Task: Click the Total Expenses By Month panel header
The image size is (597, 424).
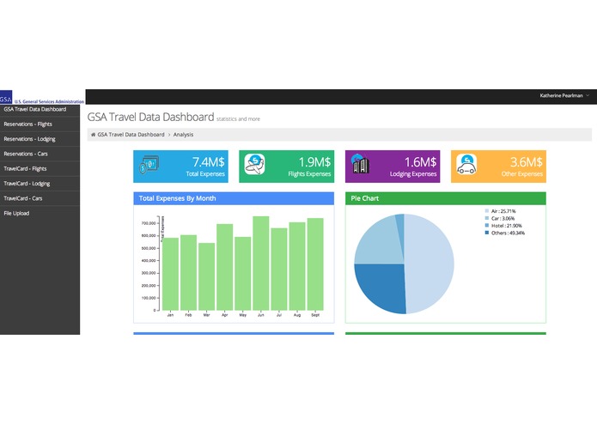Action: [234, 198]
